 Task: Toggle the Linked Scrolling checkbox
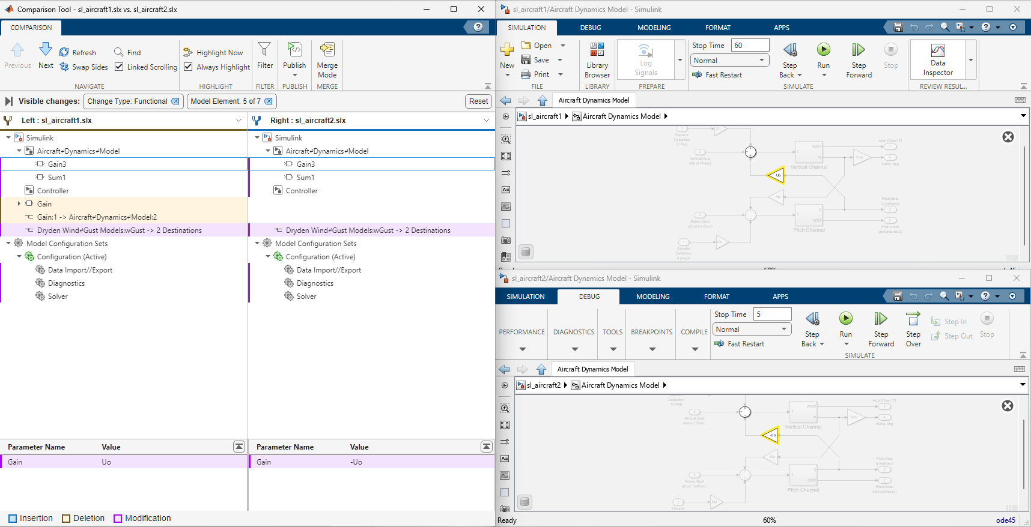(x=119, y=67)
